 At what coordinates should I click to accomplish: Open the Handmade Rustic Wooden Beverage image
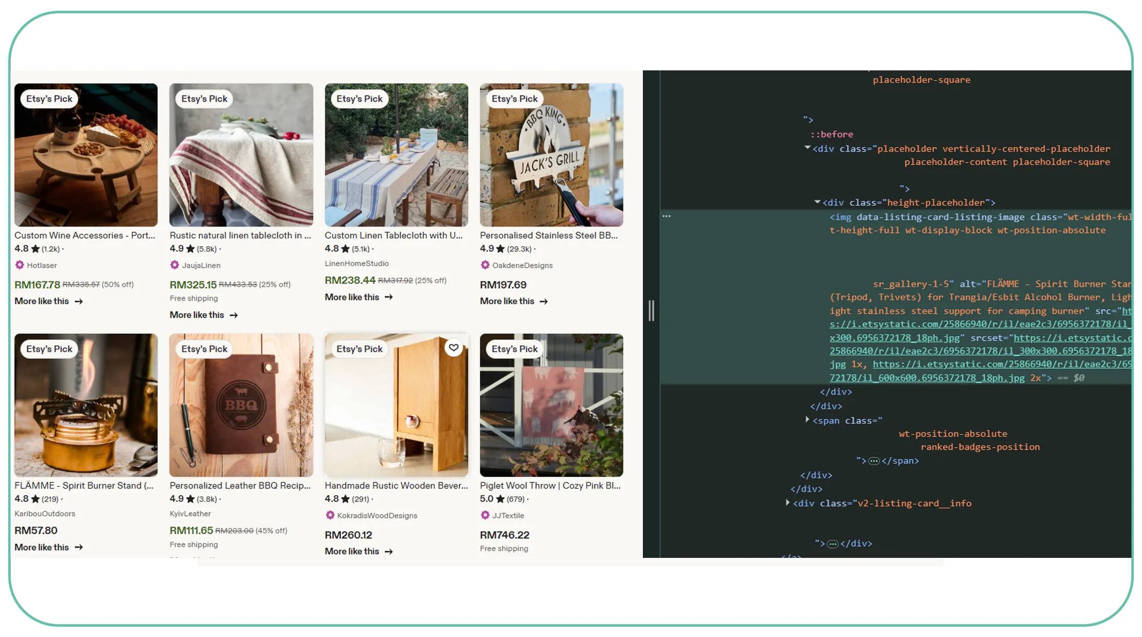[396, 405]
